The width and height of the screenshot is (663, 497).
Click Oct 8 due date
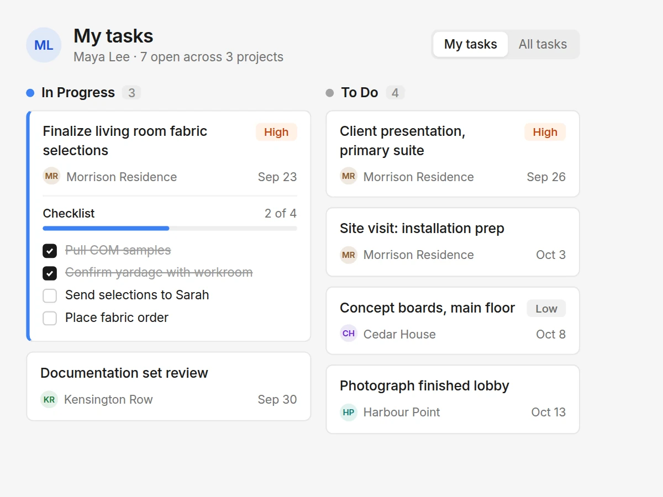551,334
